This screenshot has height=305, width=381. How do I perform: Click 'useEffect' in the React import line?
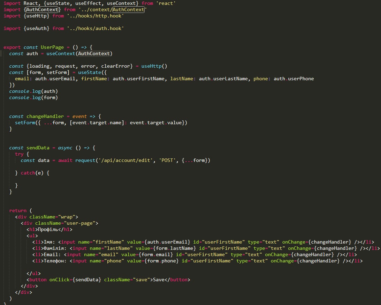88,3
